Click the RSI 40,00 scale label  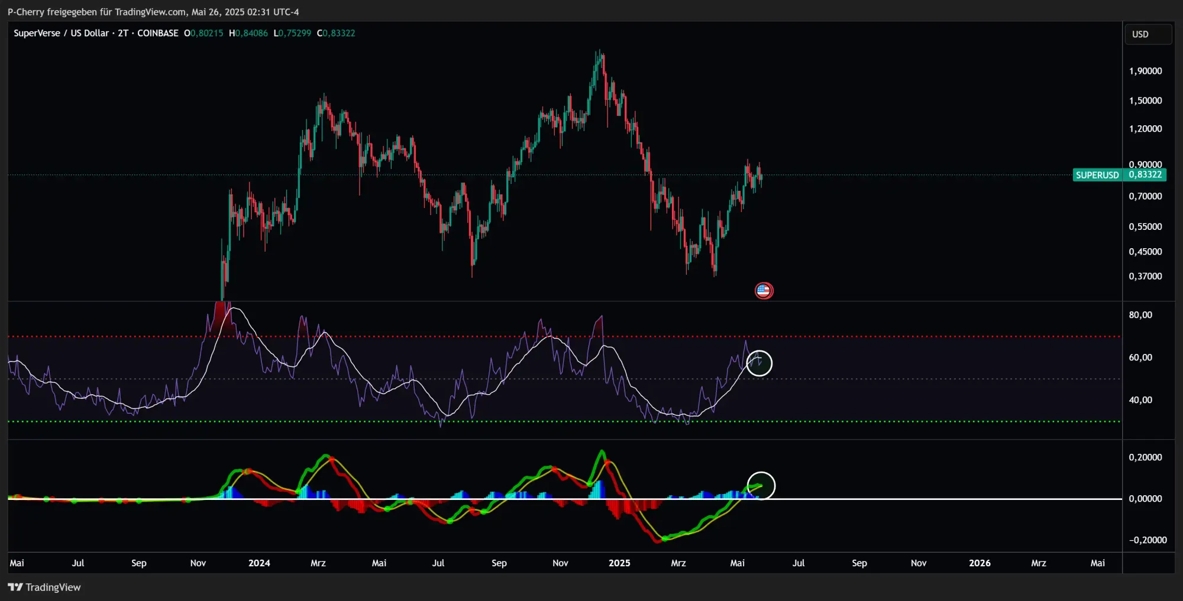pyautogui.click(x=1140, y=400)
